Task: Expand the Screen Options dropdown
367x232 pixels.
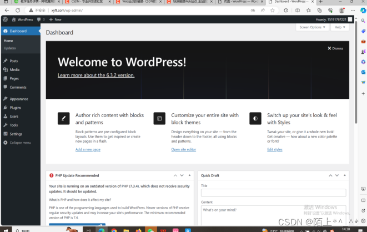Action: pos(312,27)
